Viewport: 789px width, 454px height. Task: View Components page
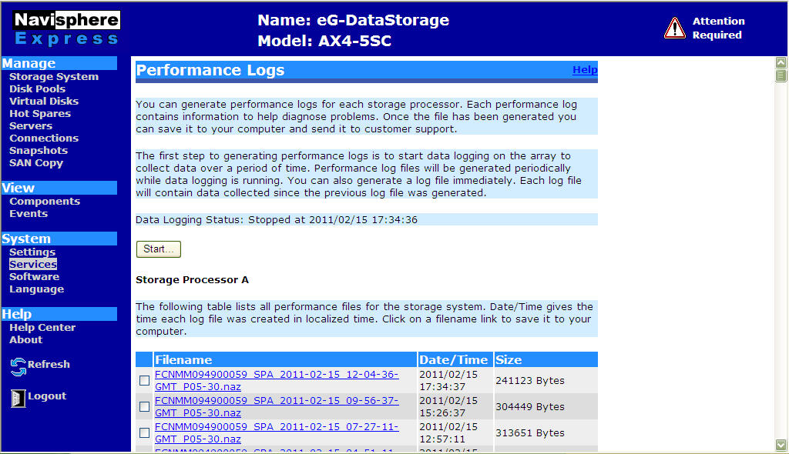pos(45,201)
